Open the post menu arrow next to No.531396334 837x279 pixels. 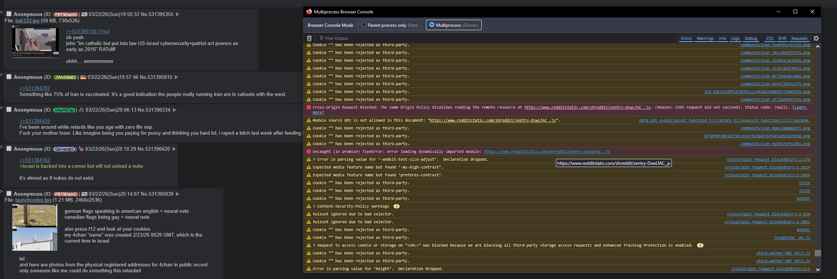[174, 110]
